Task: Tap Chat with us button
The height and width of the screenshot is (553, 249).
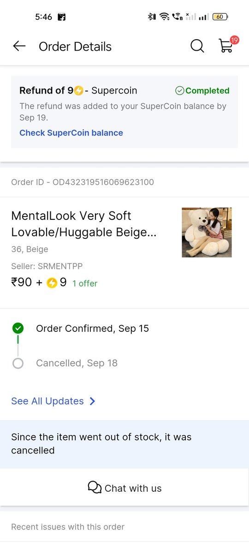Action: pyautogui.click(x=125, y=488)
